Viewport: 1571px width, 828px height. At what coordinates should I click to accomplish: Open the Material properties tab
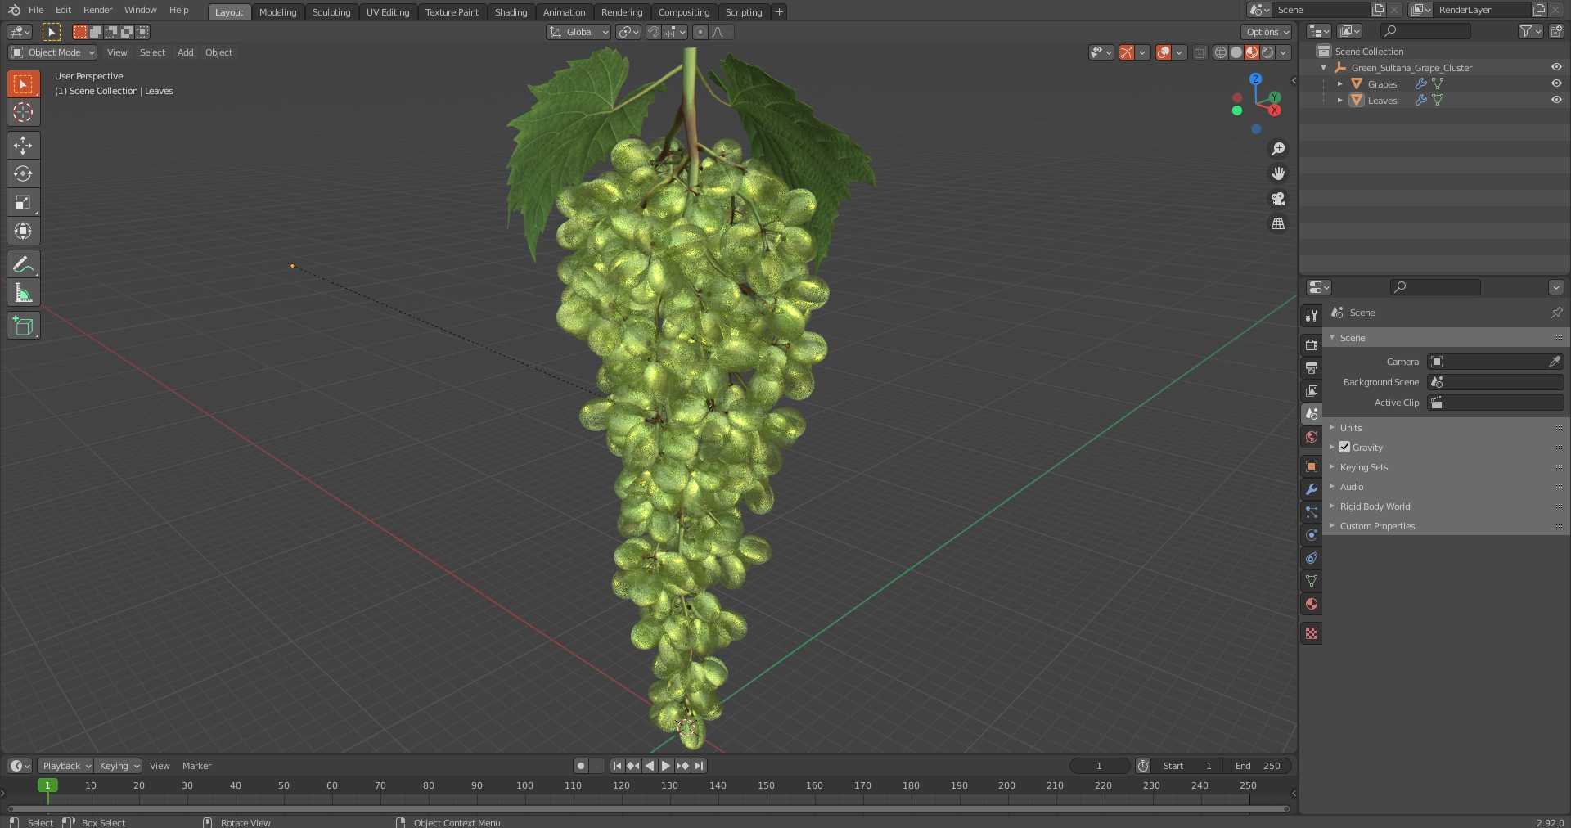pos(1312,604)
